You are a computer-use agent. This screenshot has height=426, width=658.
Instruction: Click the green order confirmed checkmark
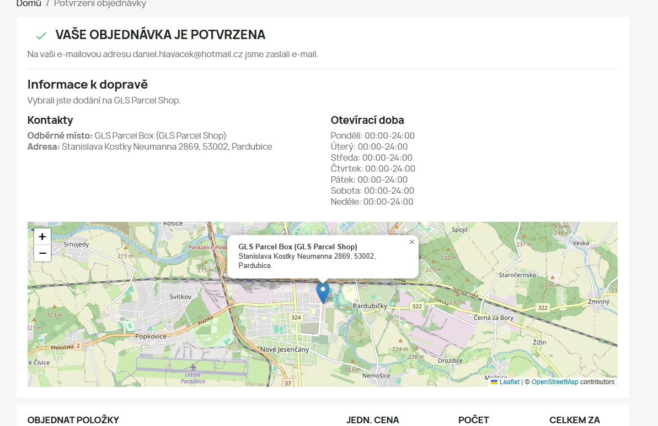(41, 36)
